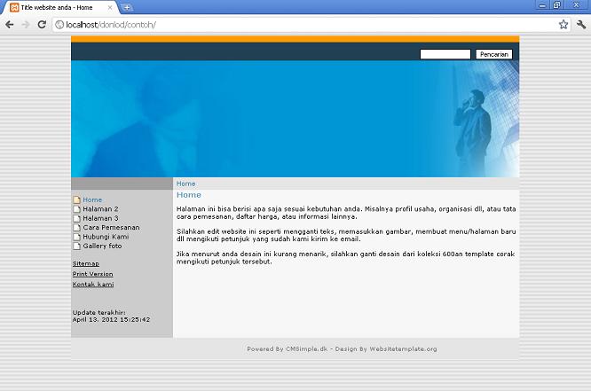This screenshot has height=391, width=591.
Task: Click the page icon beside Halaman 2
Action: [77, 208]
